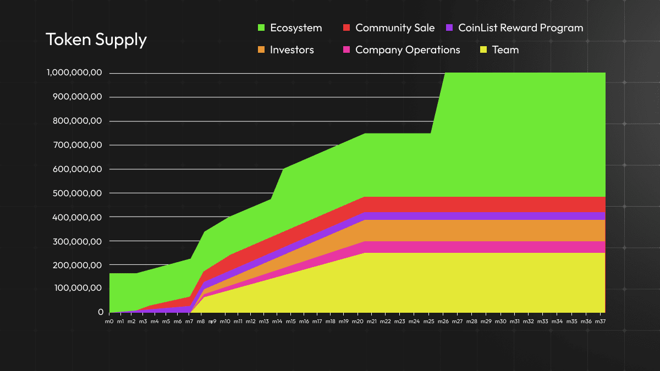Click the green Ecosystem legend swatch
Viewport: 660px width, 371px height.
[261, 27]
